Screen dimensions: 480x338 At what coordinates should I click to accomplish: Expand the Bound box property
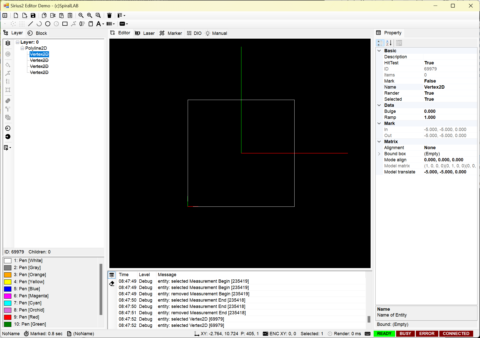tap(379, 154)
